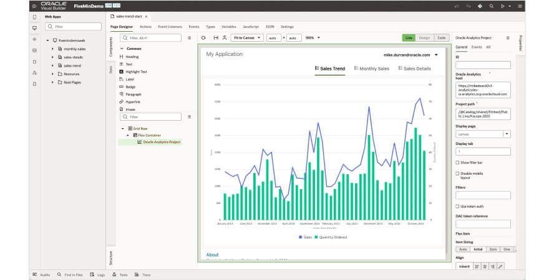Click the hamburger menu icon beside Oracle logo
554x280 pixels.
tap(33, 5)
